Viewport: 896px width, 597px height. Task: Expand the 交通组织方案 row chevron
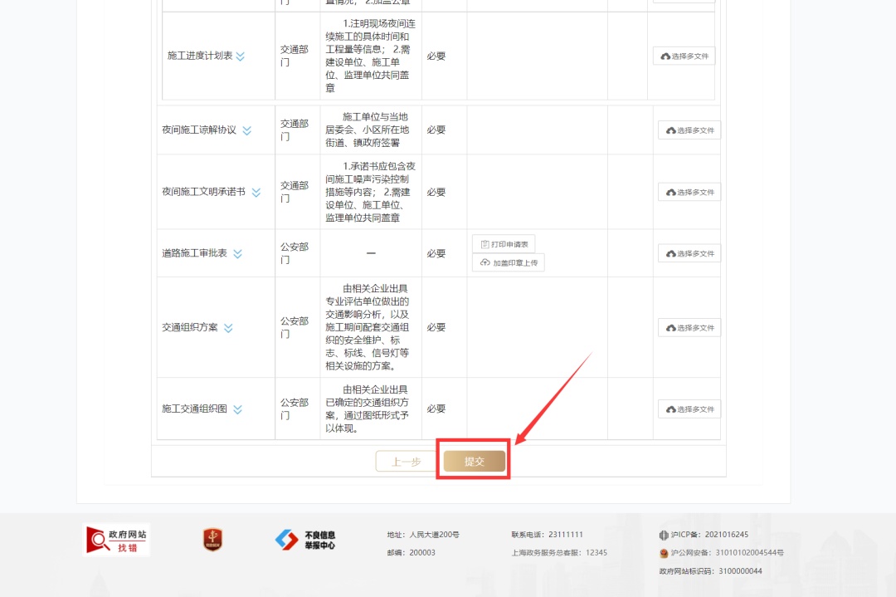229,328
